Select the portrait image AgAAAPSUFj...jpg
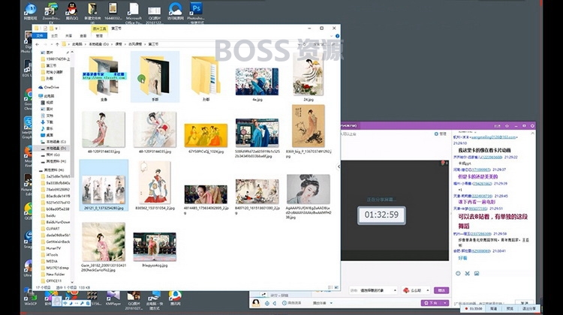Image resolution: width=563 pixels, height=315 pixels. tap(308, 196)
